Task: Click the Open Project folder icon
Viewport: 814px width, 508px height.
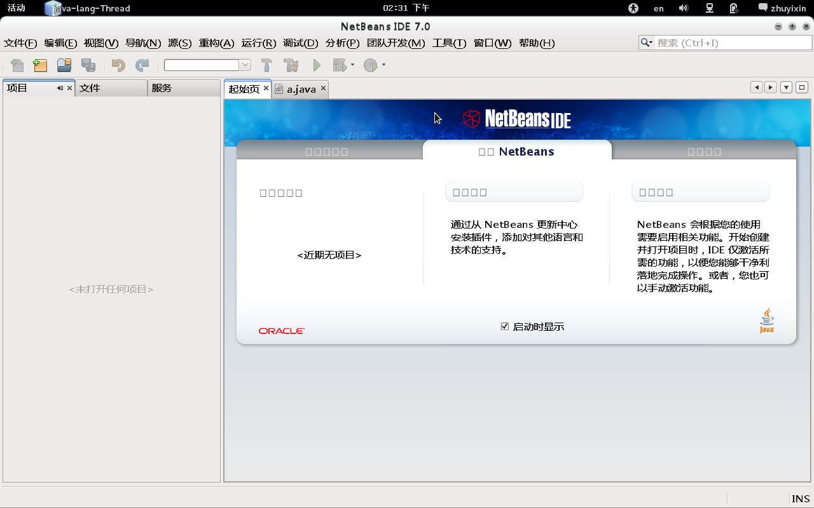Action: tap(64, 65)
